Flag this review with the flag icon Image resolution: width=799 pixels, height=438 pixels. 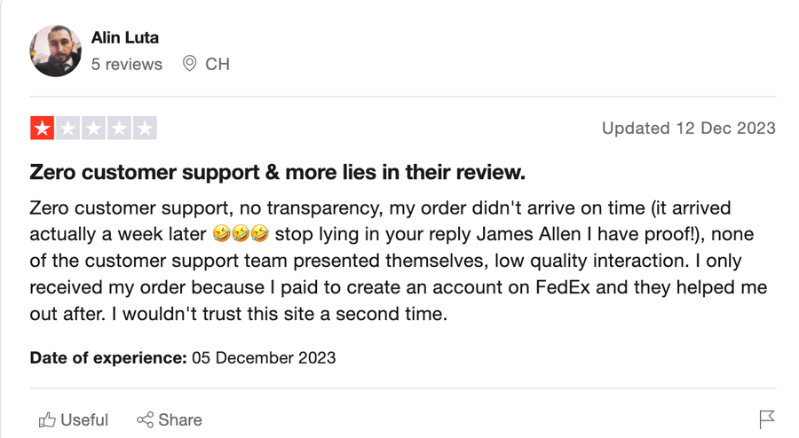(x=766, y=419)
